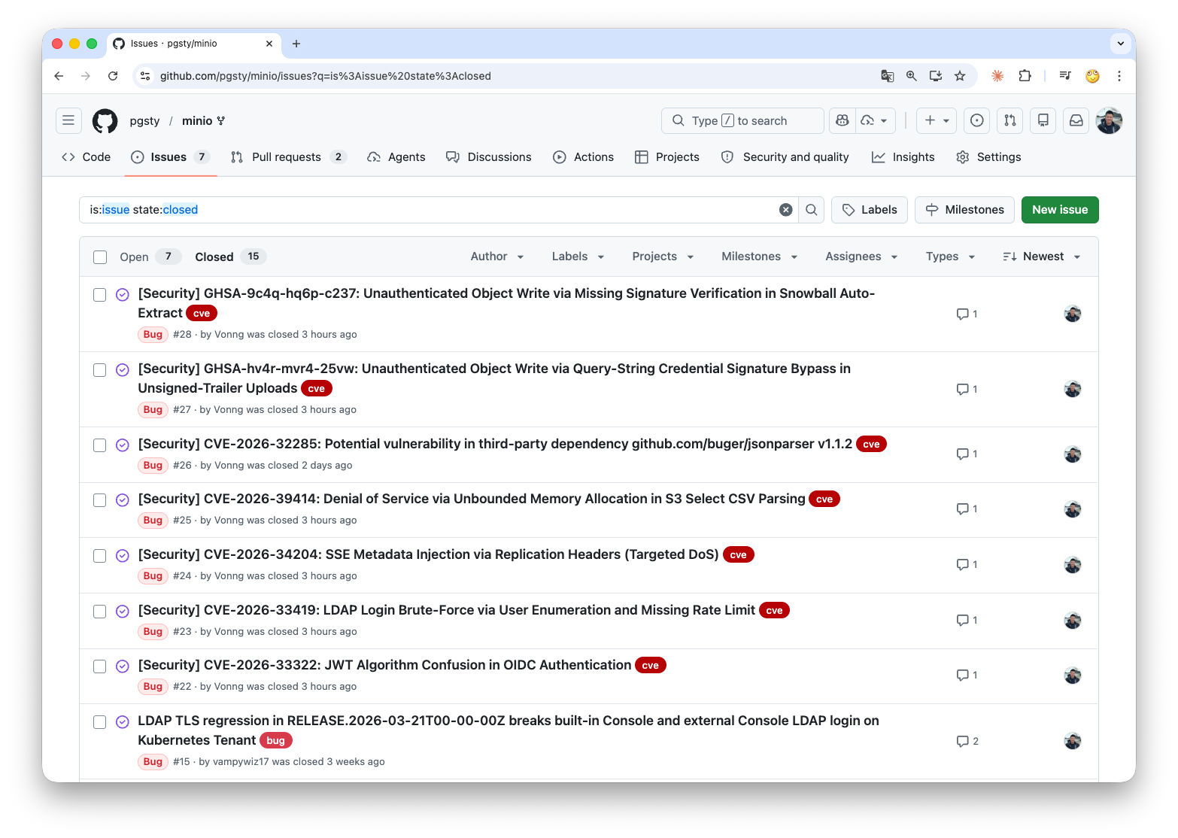Viewport: 1178px width, 838px height.
Task: Open the GitHub homepage logo
Action: click(105, 121)
